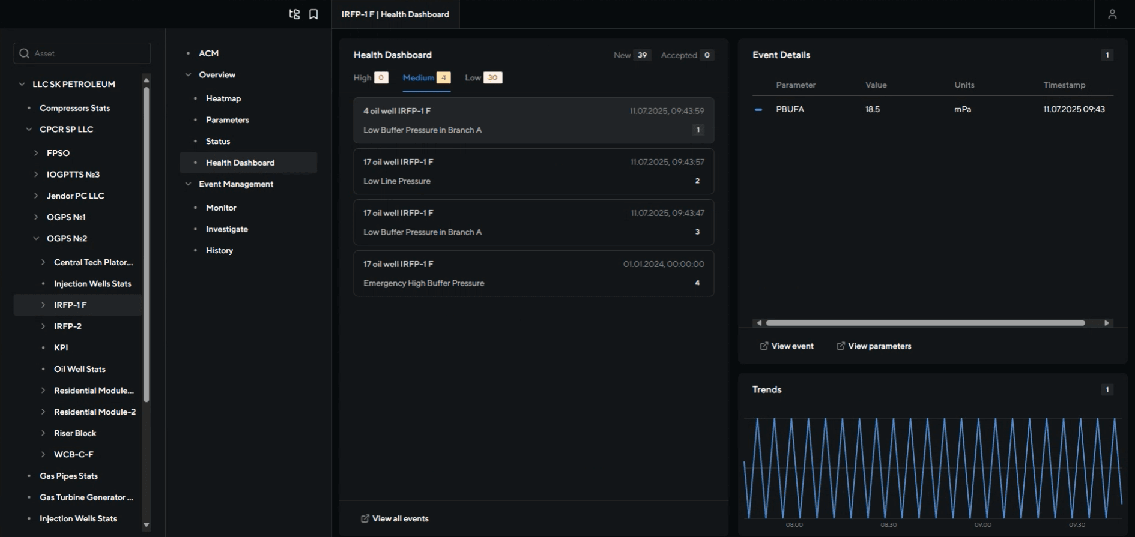Select 4 oil well Low Buffer Pressure event
The width and height of the screenshot is (1135, 537).
click(534, 120)
